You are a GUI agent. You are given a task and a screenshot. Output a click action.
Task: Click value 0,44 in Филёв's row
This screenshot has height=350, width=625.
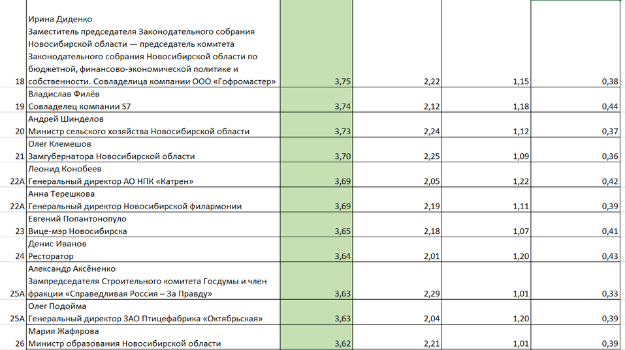(x=576, y=106)
